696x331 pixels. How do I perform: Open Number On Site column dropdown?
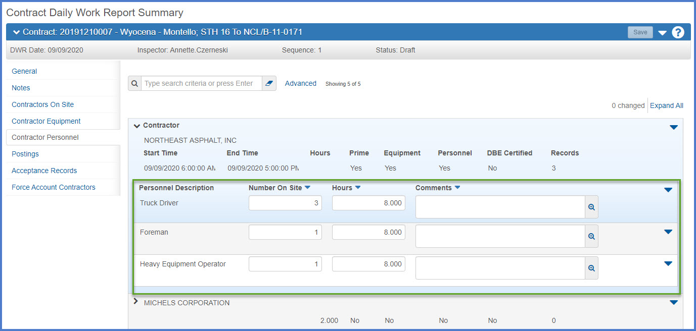pyautogui.click(x=307, y=188)
